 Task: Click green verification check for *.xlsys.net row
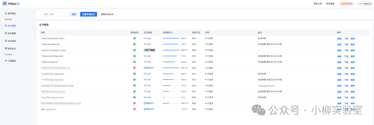tap(134, 44)
